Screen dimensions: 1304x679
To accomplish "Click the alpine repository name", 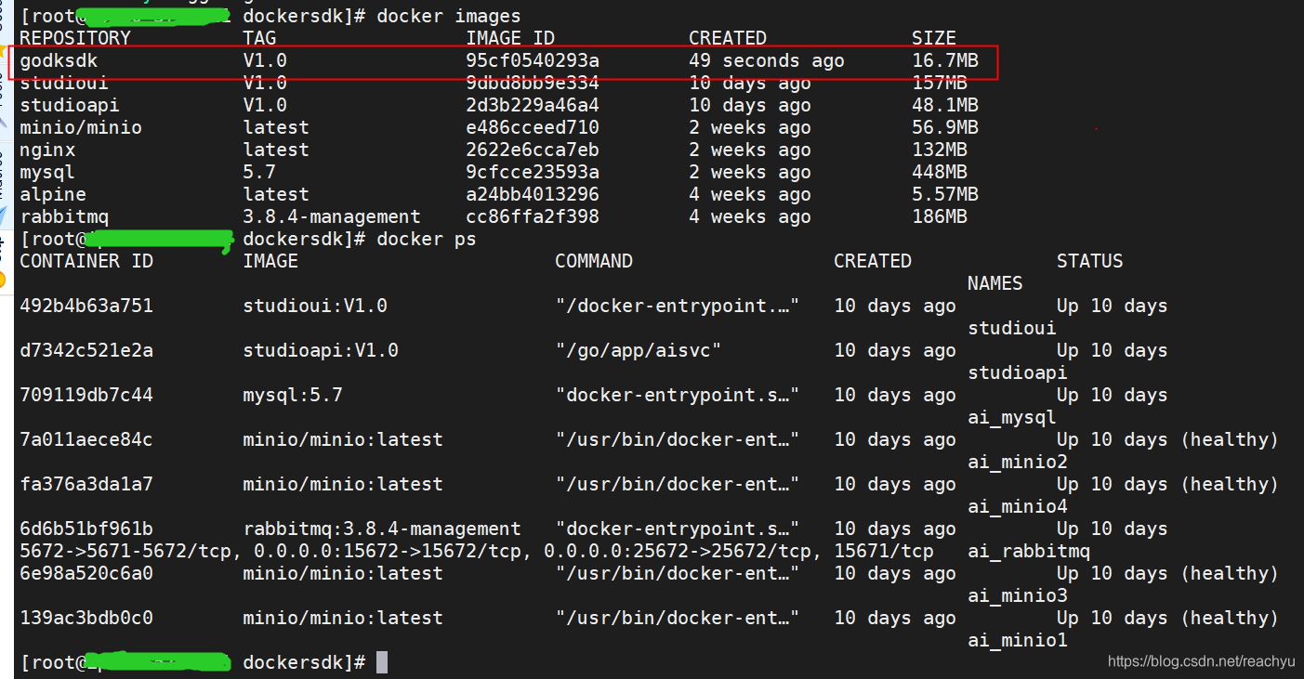I will point(53,194).
